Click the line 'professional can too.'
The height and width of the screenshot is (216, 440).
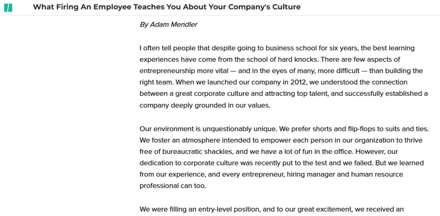173,186
